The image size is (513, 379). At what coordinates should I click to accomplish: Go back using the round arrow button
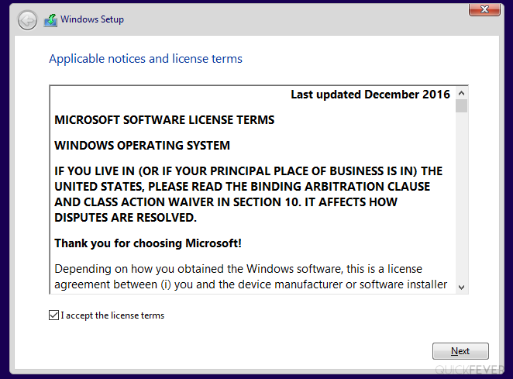[x=27, y=20]
